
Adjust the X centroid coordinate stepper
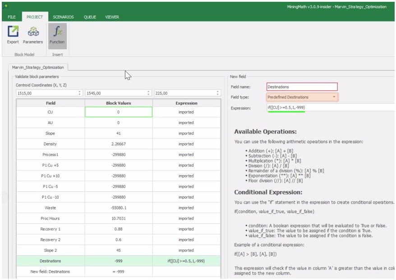(80, 93)
